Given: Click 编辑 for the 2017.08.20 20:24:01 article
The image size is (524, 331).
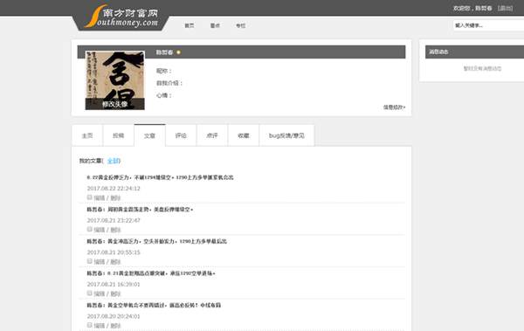Looking at the screenshot, I should [x=100, y=325].
